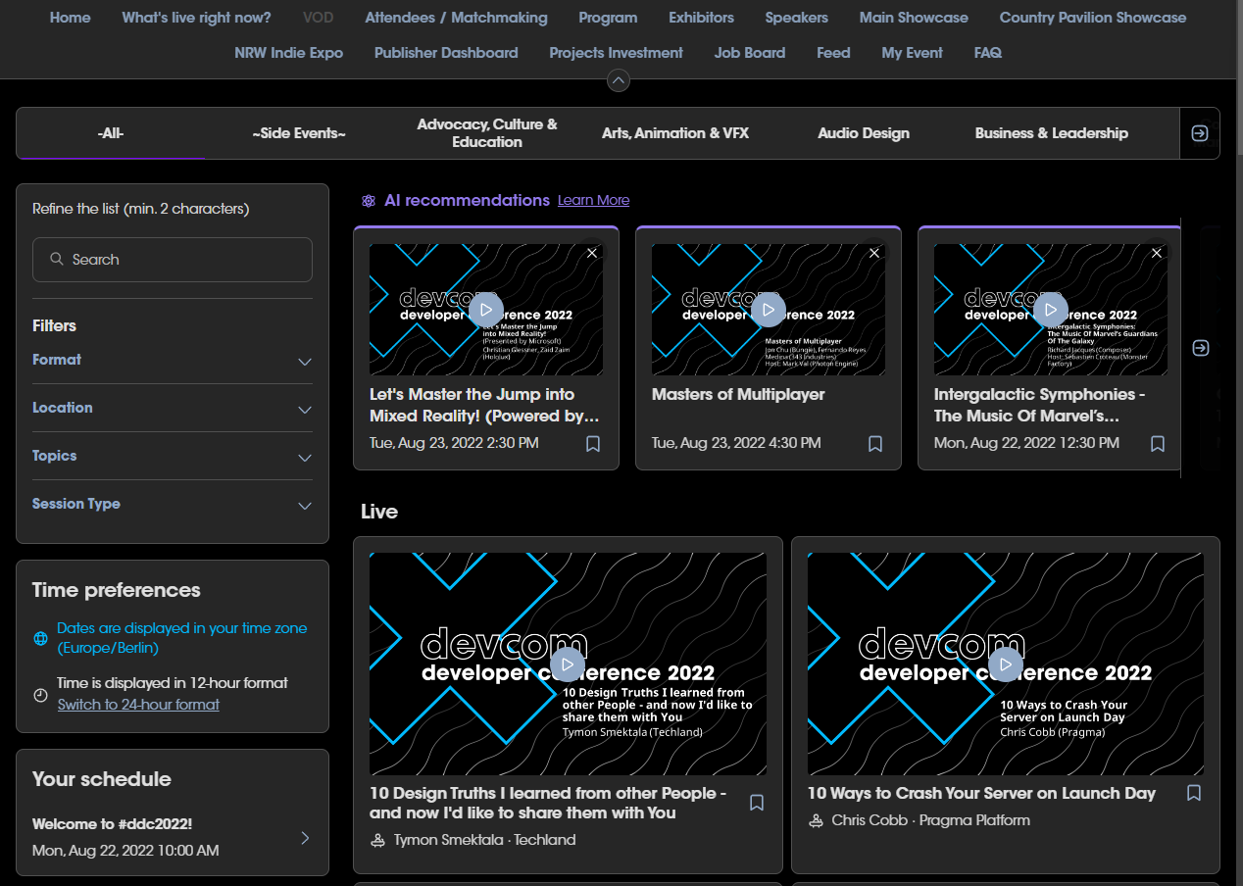1243x886 pixels.
Task: Open the Feed page
Action: [833, 53]
